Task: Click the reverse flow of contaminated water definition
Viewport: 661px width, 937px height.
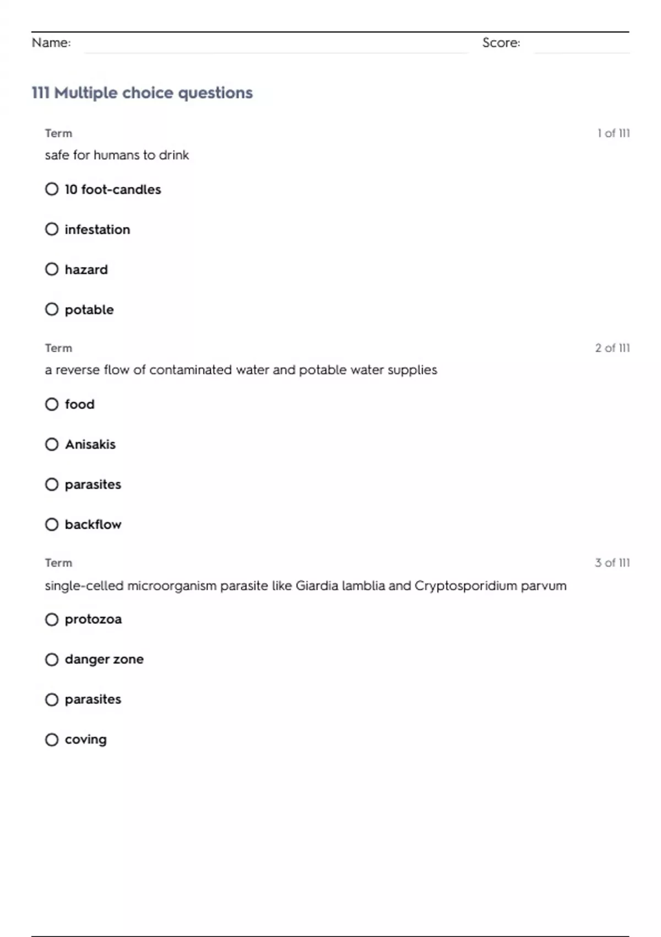Action: pyautogui.click(x=241, y=370)
